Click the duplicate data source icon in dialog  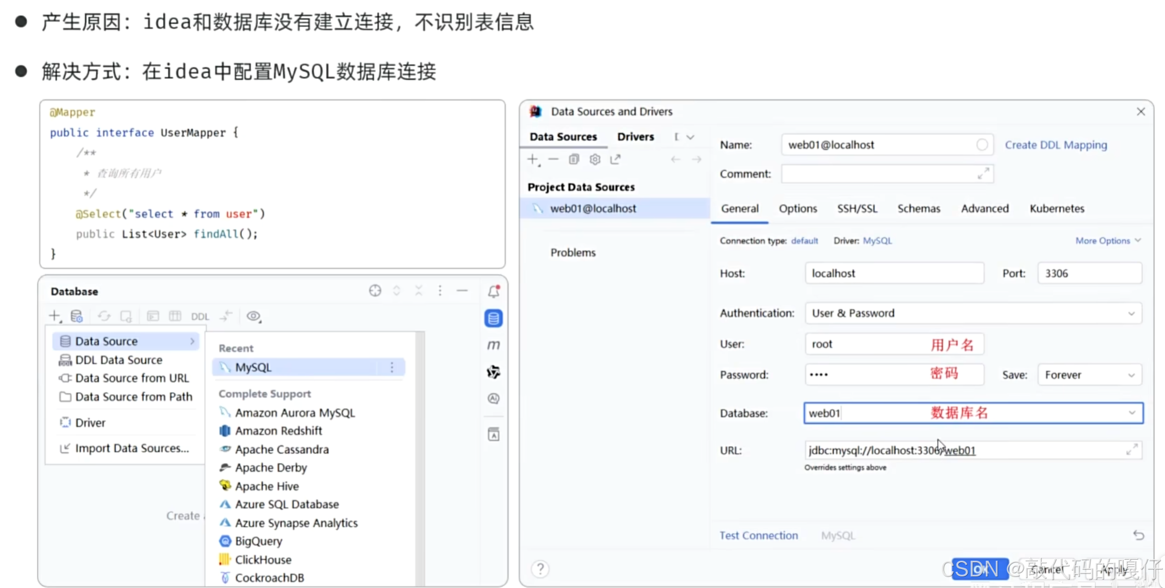tap(574, 159)
